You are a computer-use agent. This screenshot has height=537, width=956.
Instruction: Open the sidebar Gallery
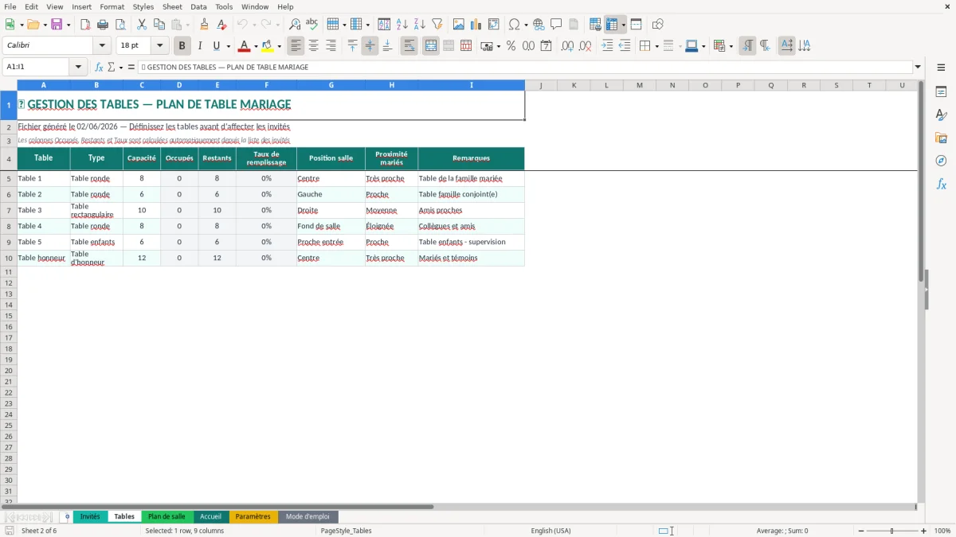(941, 138)
